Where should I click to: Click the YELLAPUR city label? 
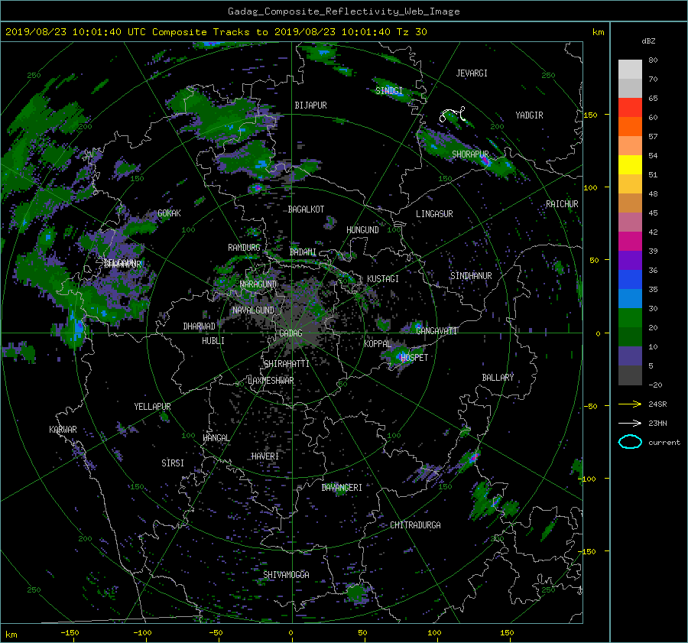[152, 407]
